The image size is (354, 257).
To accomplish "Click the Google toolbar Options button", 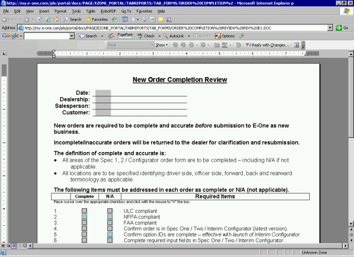I will click(x=225, y=36).
